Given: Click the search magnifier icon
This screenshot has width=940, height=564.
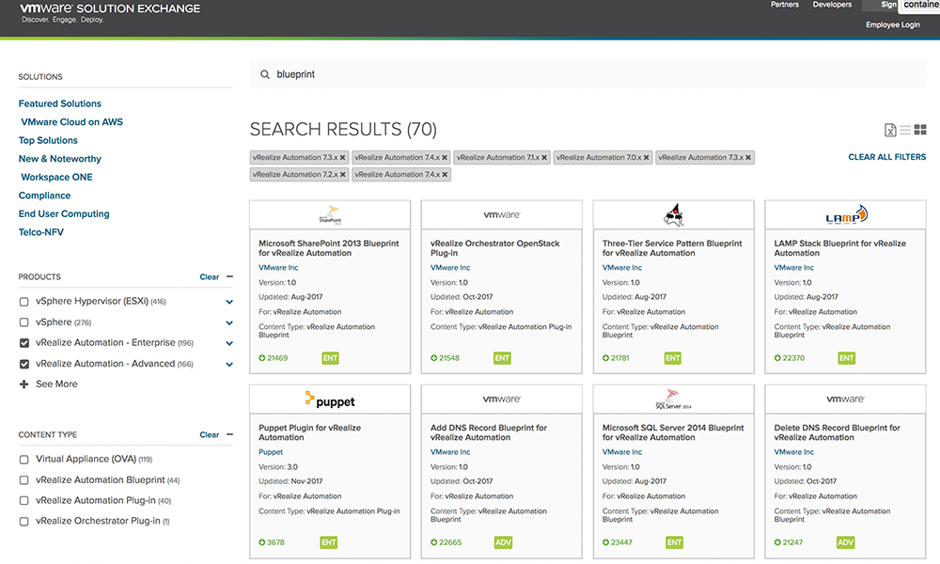Looking at the screenshot, I should 264,75.
